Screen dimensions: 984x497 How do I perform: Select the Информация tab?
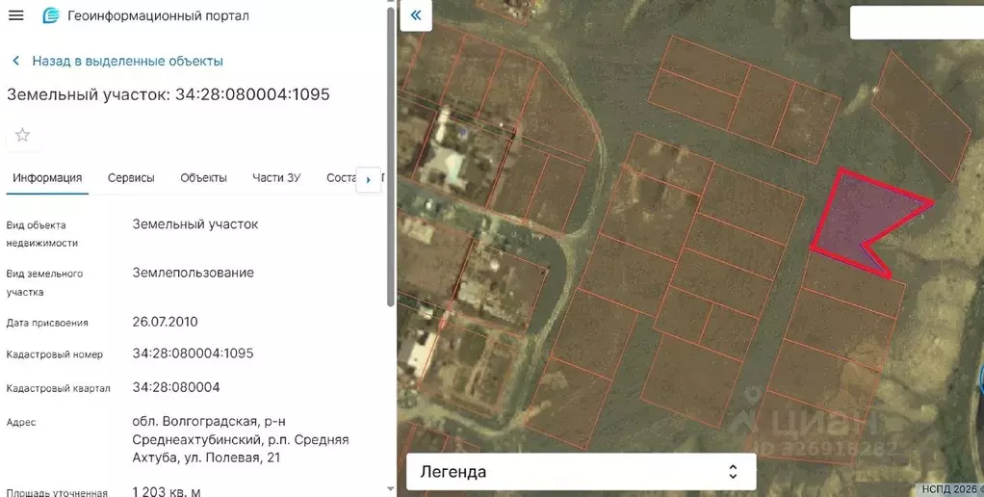tap(47, 178)
